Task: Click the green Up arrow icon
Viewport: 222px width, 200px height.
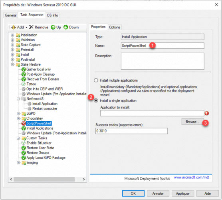Action: 53,27
